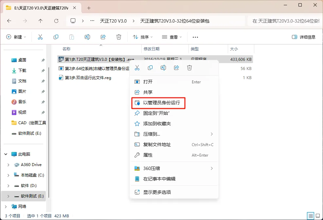Click the address bar's ellipsis overflow
Viewport: 323px width, 220px height.
[x=92, y=21]
